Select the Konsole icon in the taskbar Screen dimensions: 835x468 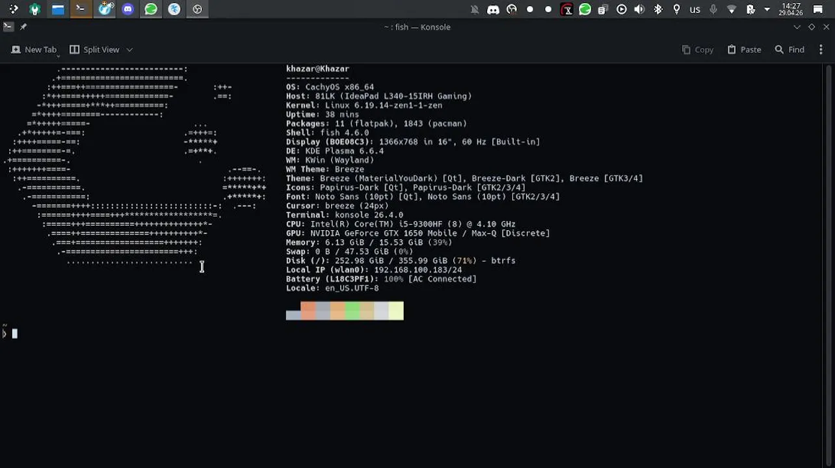(x=81, y=9)
